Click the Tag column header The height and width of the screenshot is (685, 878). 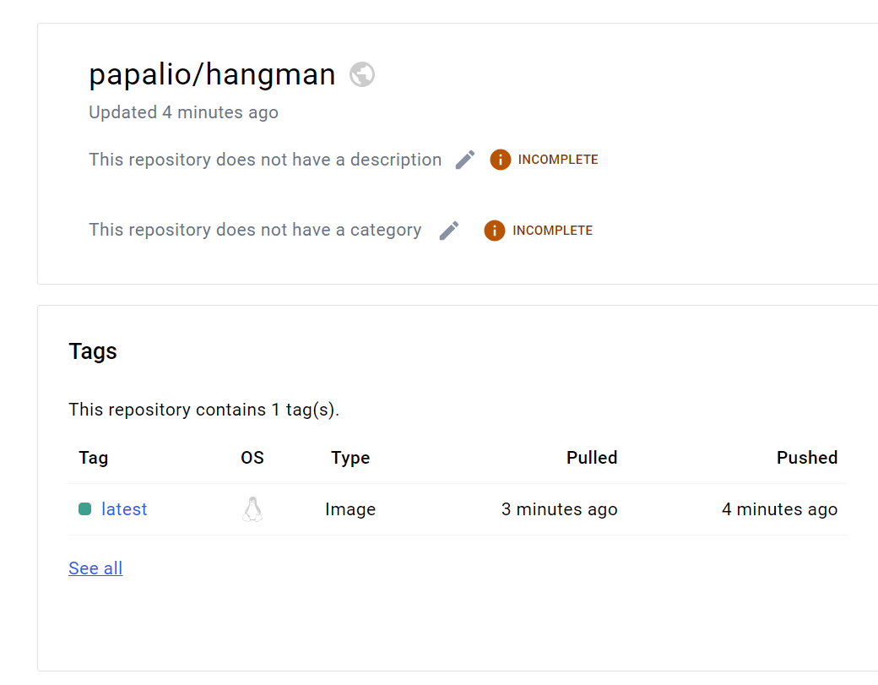pyautogui.click(x=93, y=458)
